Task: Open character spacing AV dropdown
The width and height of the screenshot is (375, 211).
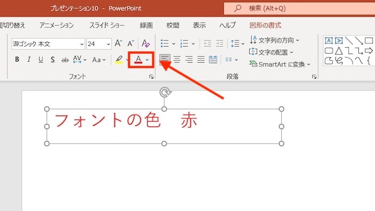Action: tap(79, 59)
